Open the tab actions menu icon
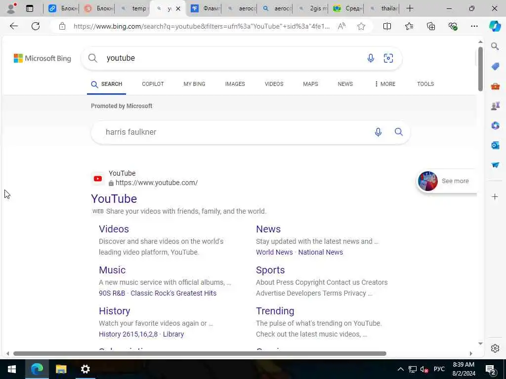Viewport: 506px width, 379px height. coord(30,8)
